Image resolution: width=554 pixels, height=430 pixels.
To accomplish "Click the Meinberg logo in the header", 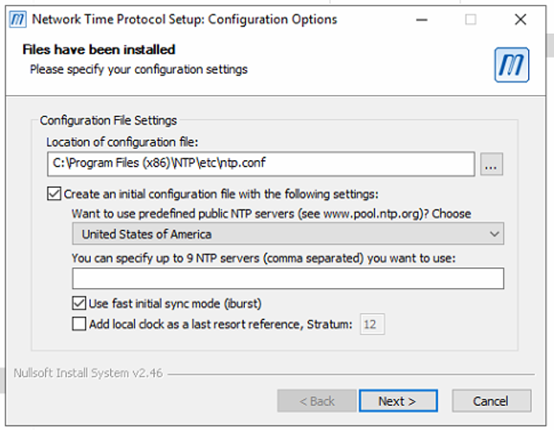I will (511, 65).
